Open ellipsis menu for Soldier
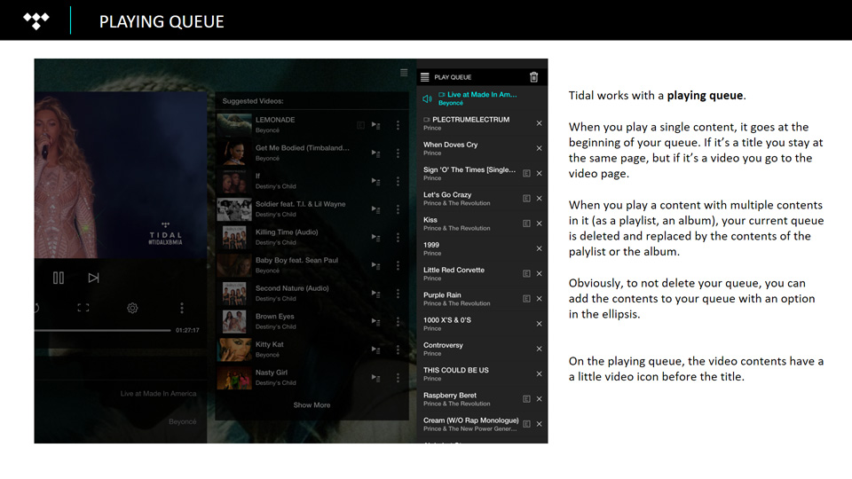This screenshot has width=852, height=479. coord(398,209)
